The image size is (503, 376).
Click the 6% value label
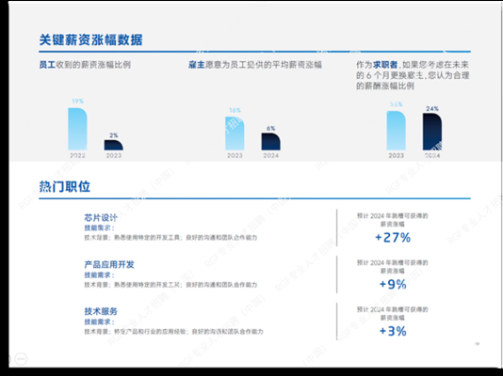(270, 129)
